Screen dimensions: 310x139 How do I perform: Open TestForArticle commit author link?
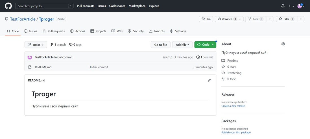pos(44,57)
